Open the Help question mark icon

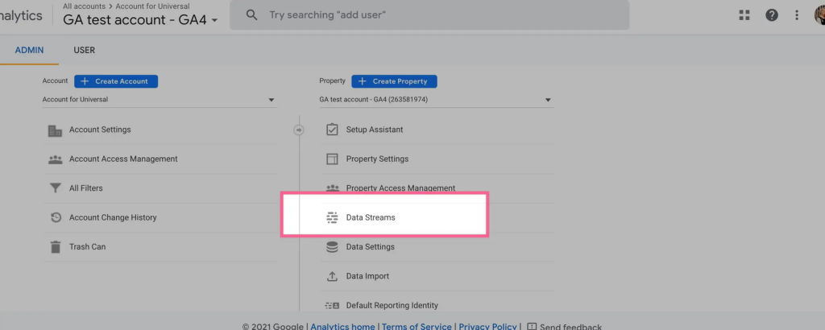tap(771, 15)
